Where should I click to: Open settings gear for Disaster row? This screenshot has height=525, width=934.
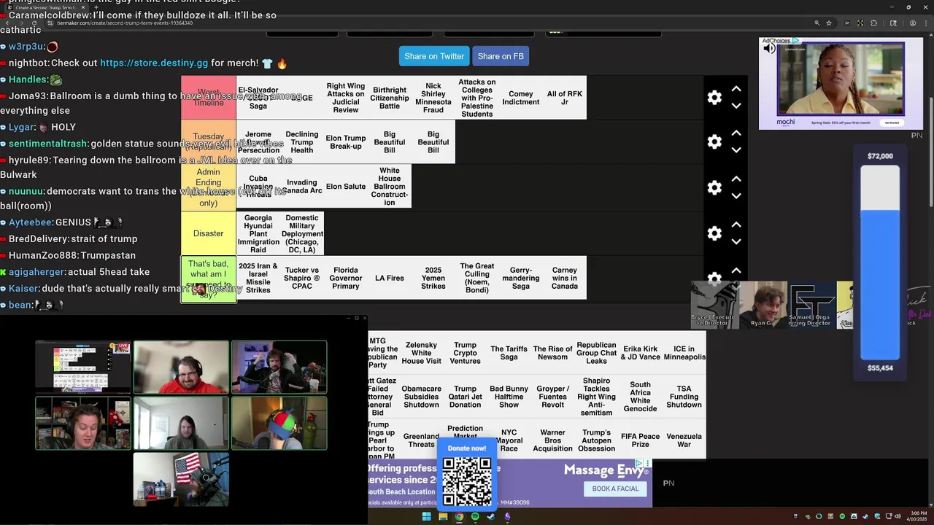coord(714,233)
